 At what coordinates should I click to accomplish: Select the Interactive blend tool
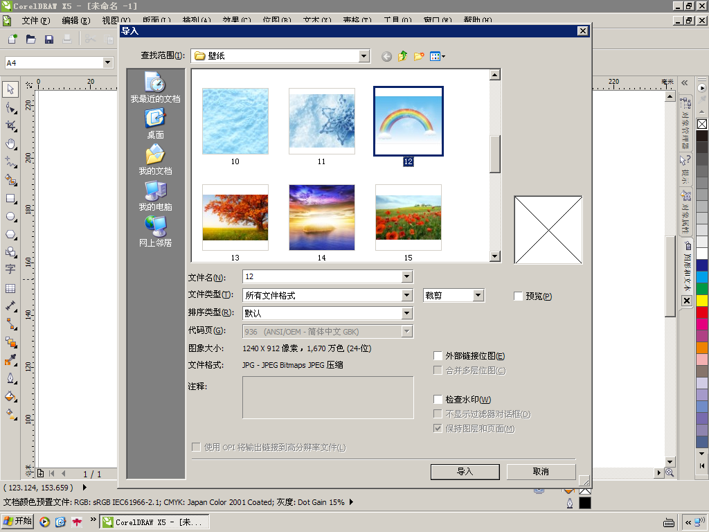click(10, 342)
